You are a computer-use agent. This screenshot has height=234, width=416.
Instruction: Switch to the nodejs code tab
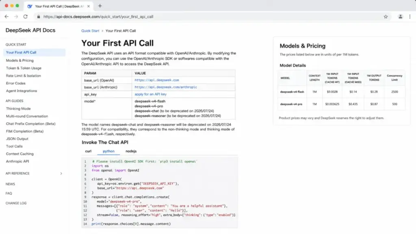coord(131,151)
